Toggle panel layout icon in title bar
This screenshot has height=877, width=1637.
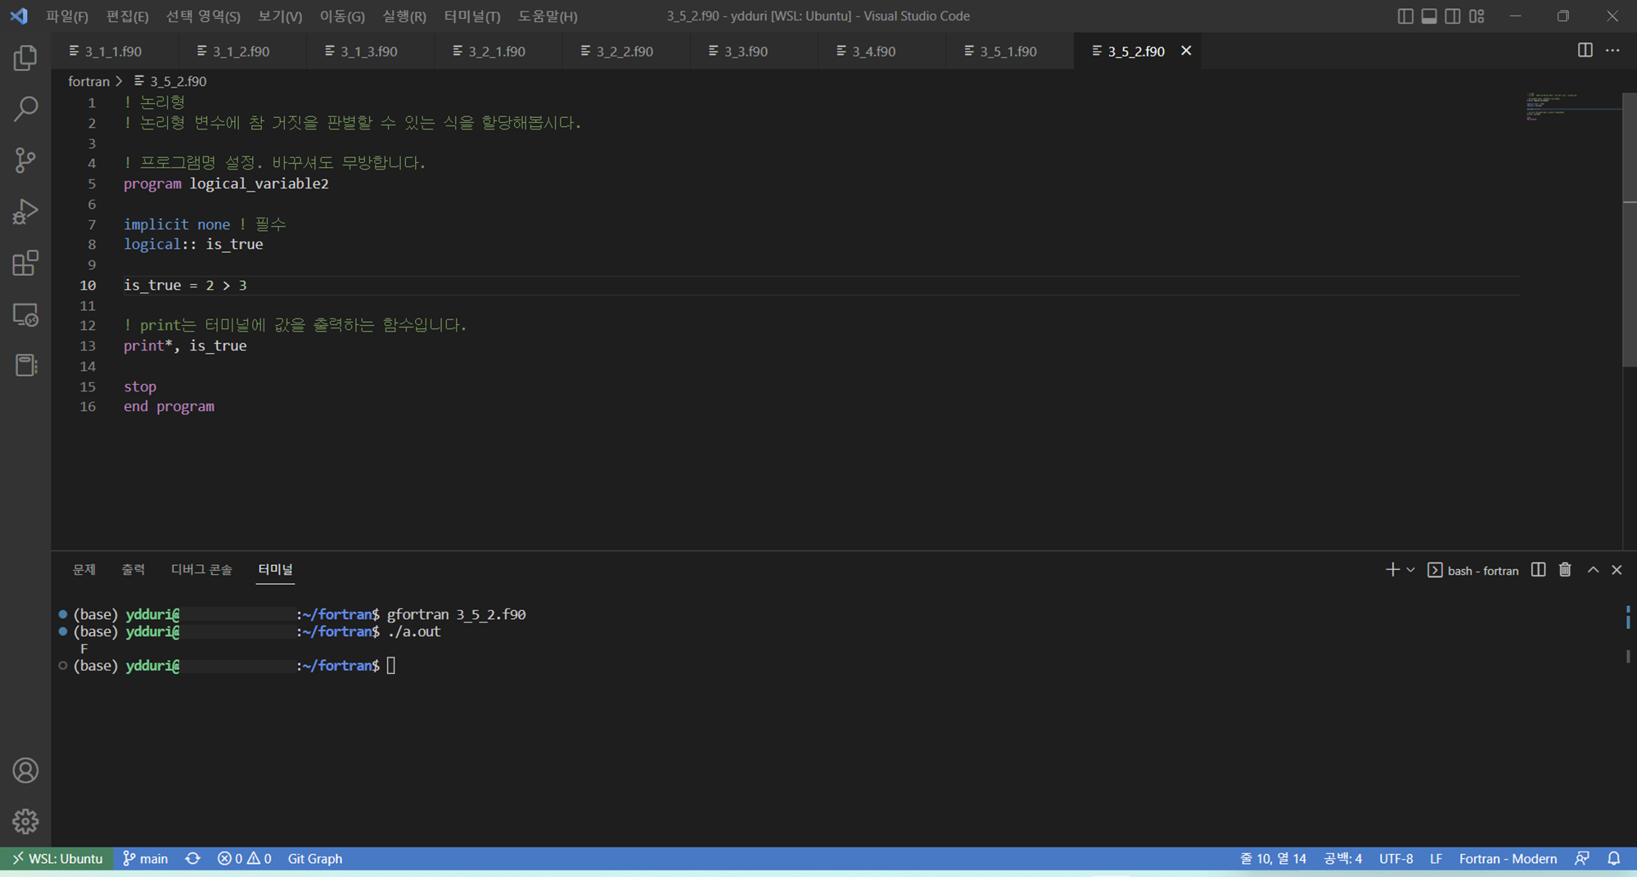tap(1429, 16)
